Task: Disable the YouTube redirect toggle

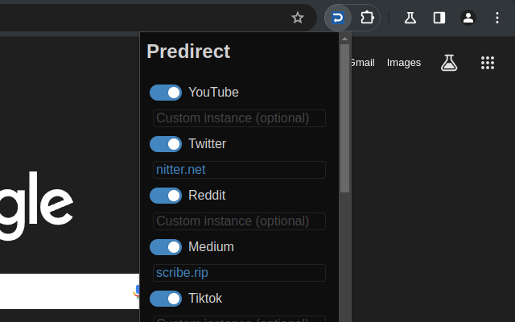Action: pyautogui.click(x=166, y=93)
